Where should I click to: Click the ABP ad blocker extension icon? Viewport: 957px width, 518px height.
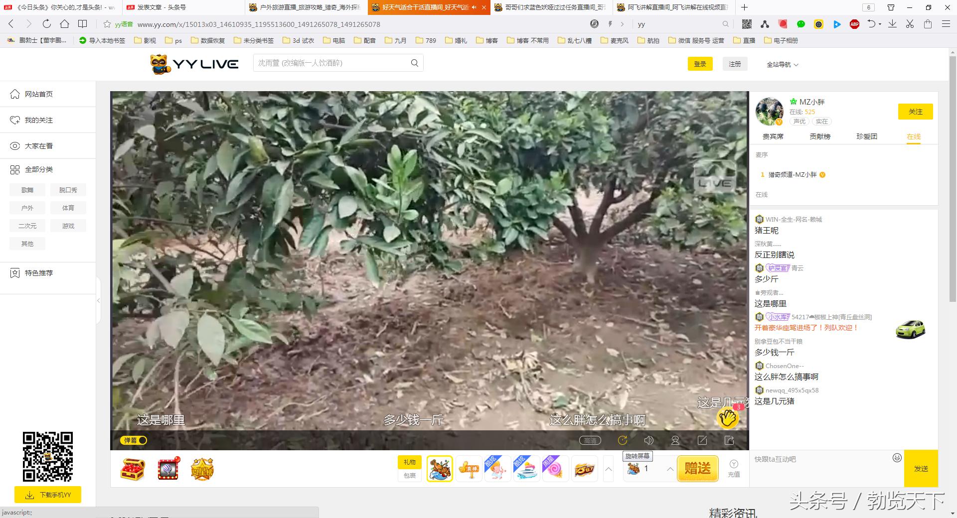click(x=854, y=24)
